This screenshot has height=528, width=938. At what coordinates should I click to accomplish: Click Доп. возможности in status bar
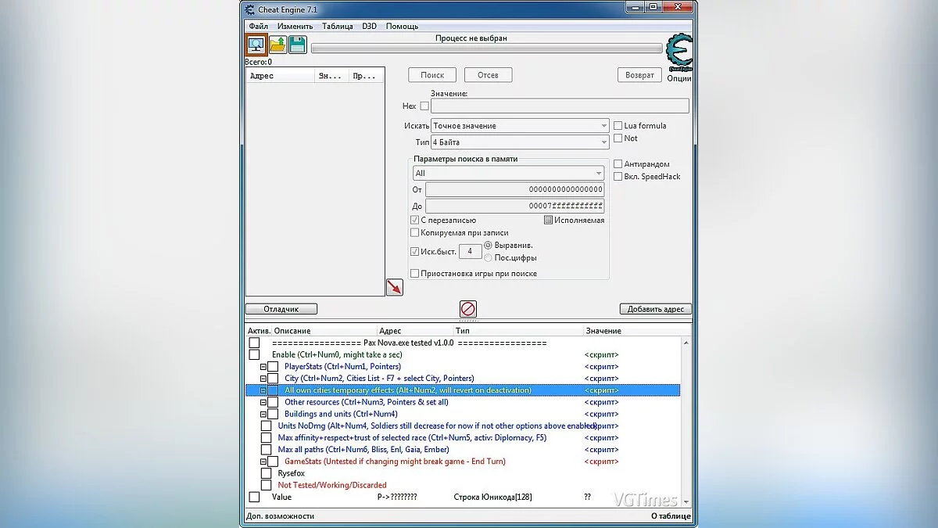(280, 516)
